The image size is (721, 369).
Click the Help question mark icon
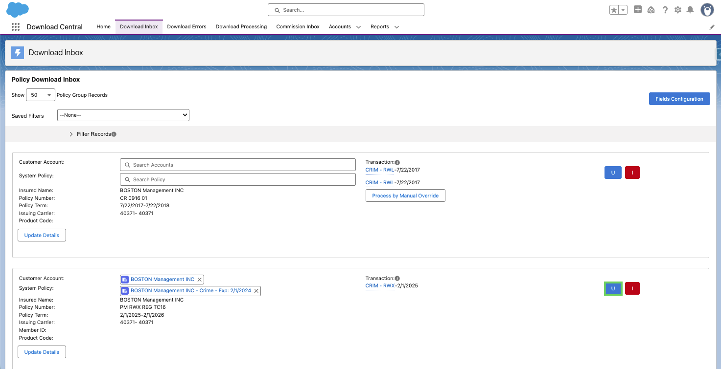pos(665,10)
